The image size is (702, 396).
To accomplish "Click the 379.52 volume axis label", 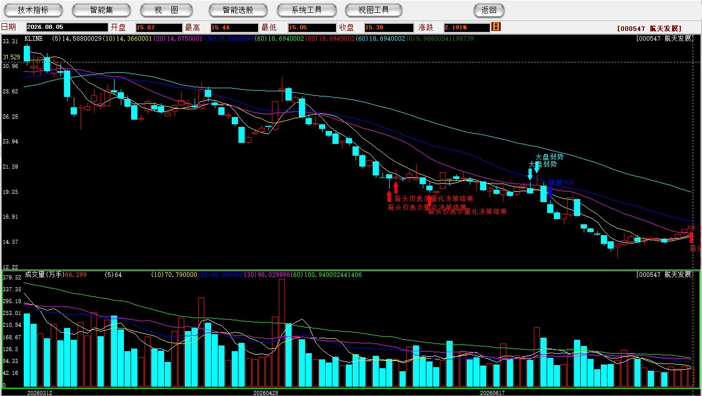I will 11,277.
